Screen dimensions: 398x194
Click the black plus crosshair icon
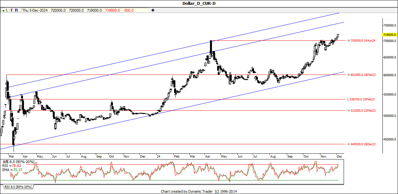click(x=153, y=10)
